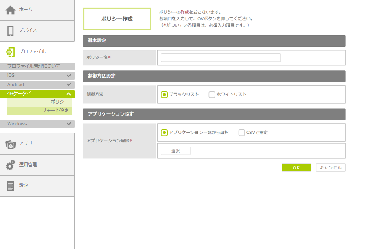The image size is (376, 249).
Task: Expand the iOS section chevron
Action: (69, 76)
